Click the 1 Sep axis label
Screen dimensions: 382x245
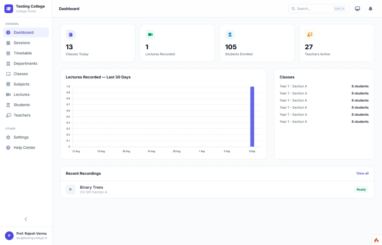point(202,152)
